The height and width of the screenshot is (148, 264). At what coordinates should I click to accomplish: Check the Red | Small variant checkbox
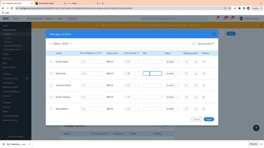click(51, 73)
